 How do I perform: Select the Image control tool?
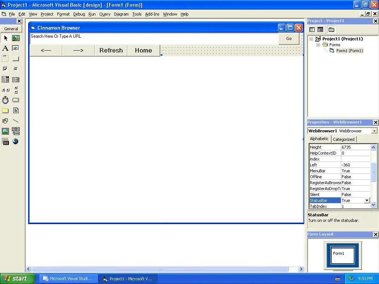pyautogui.click(x=5, y=131)
